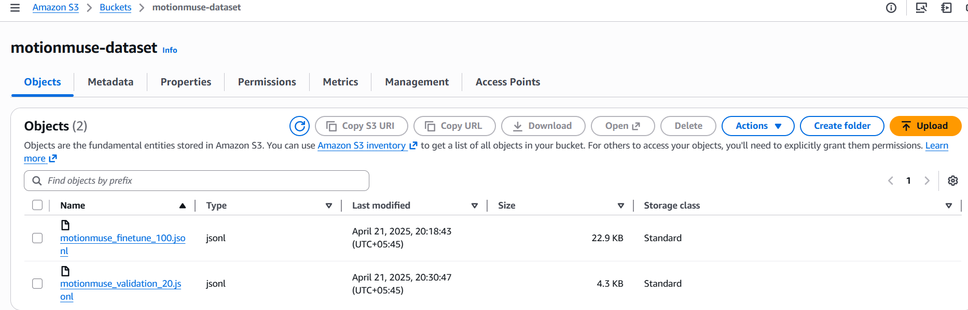Click the refresh objects icon
Image resolution: width=968 pixels, height=310 pixels.
coord(299,126)
